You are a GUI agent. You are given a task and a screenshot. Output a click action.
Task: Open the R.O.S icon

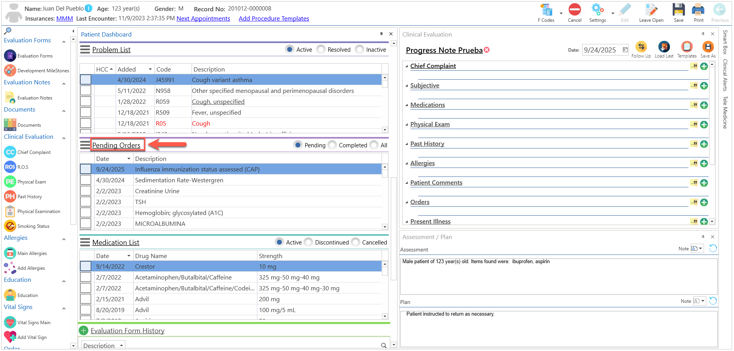point(10,167)
